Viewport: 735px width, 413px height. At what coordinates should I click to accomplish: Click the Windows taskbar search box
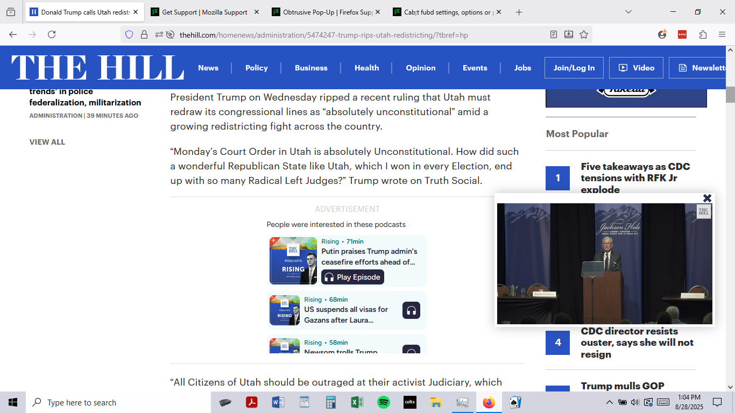(118, 402)
